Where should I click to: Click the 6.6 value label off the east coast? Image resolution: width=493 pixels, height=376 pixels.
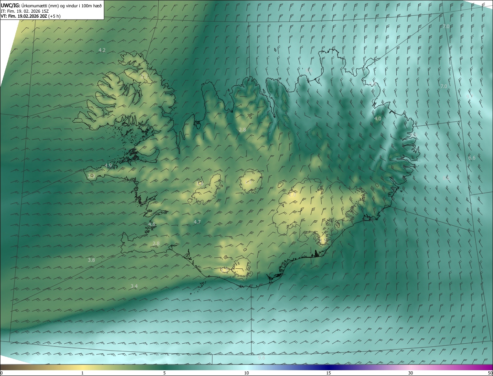[472, 158]
